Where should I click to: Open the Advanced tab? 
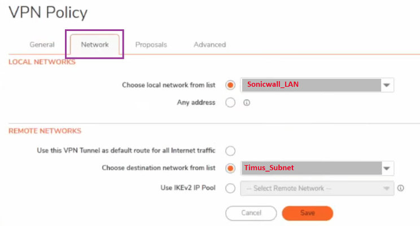(x=210, y=45)
